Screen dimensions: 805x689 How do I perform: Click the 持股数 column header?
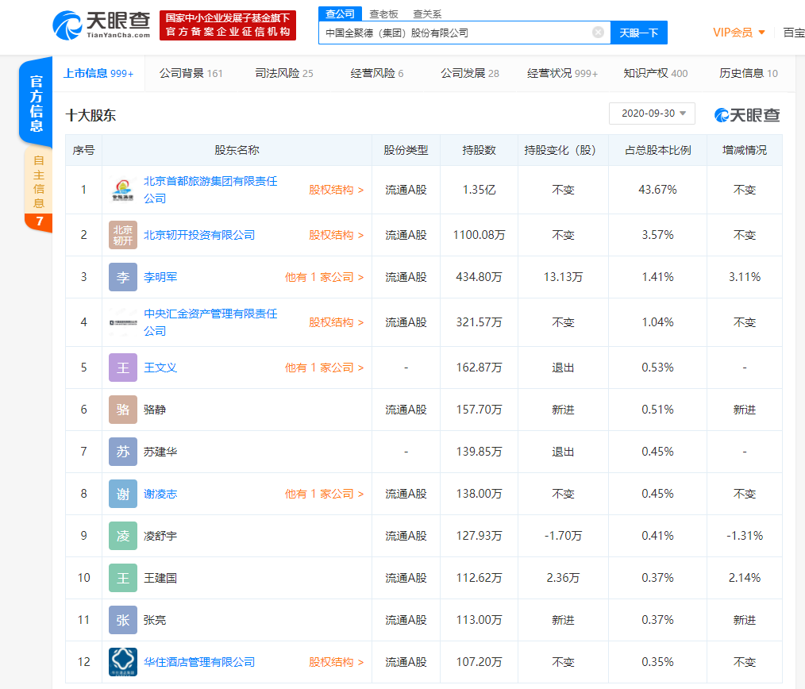(x=479, y=151)
